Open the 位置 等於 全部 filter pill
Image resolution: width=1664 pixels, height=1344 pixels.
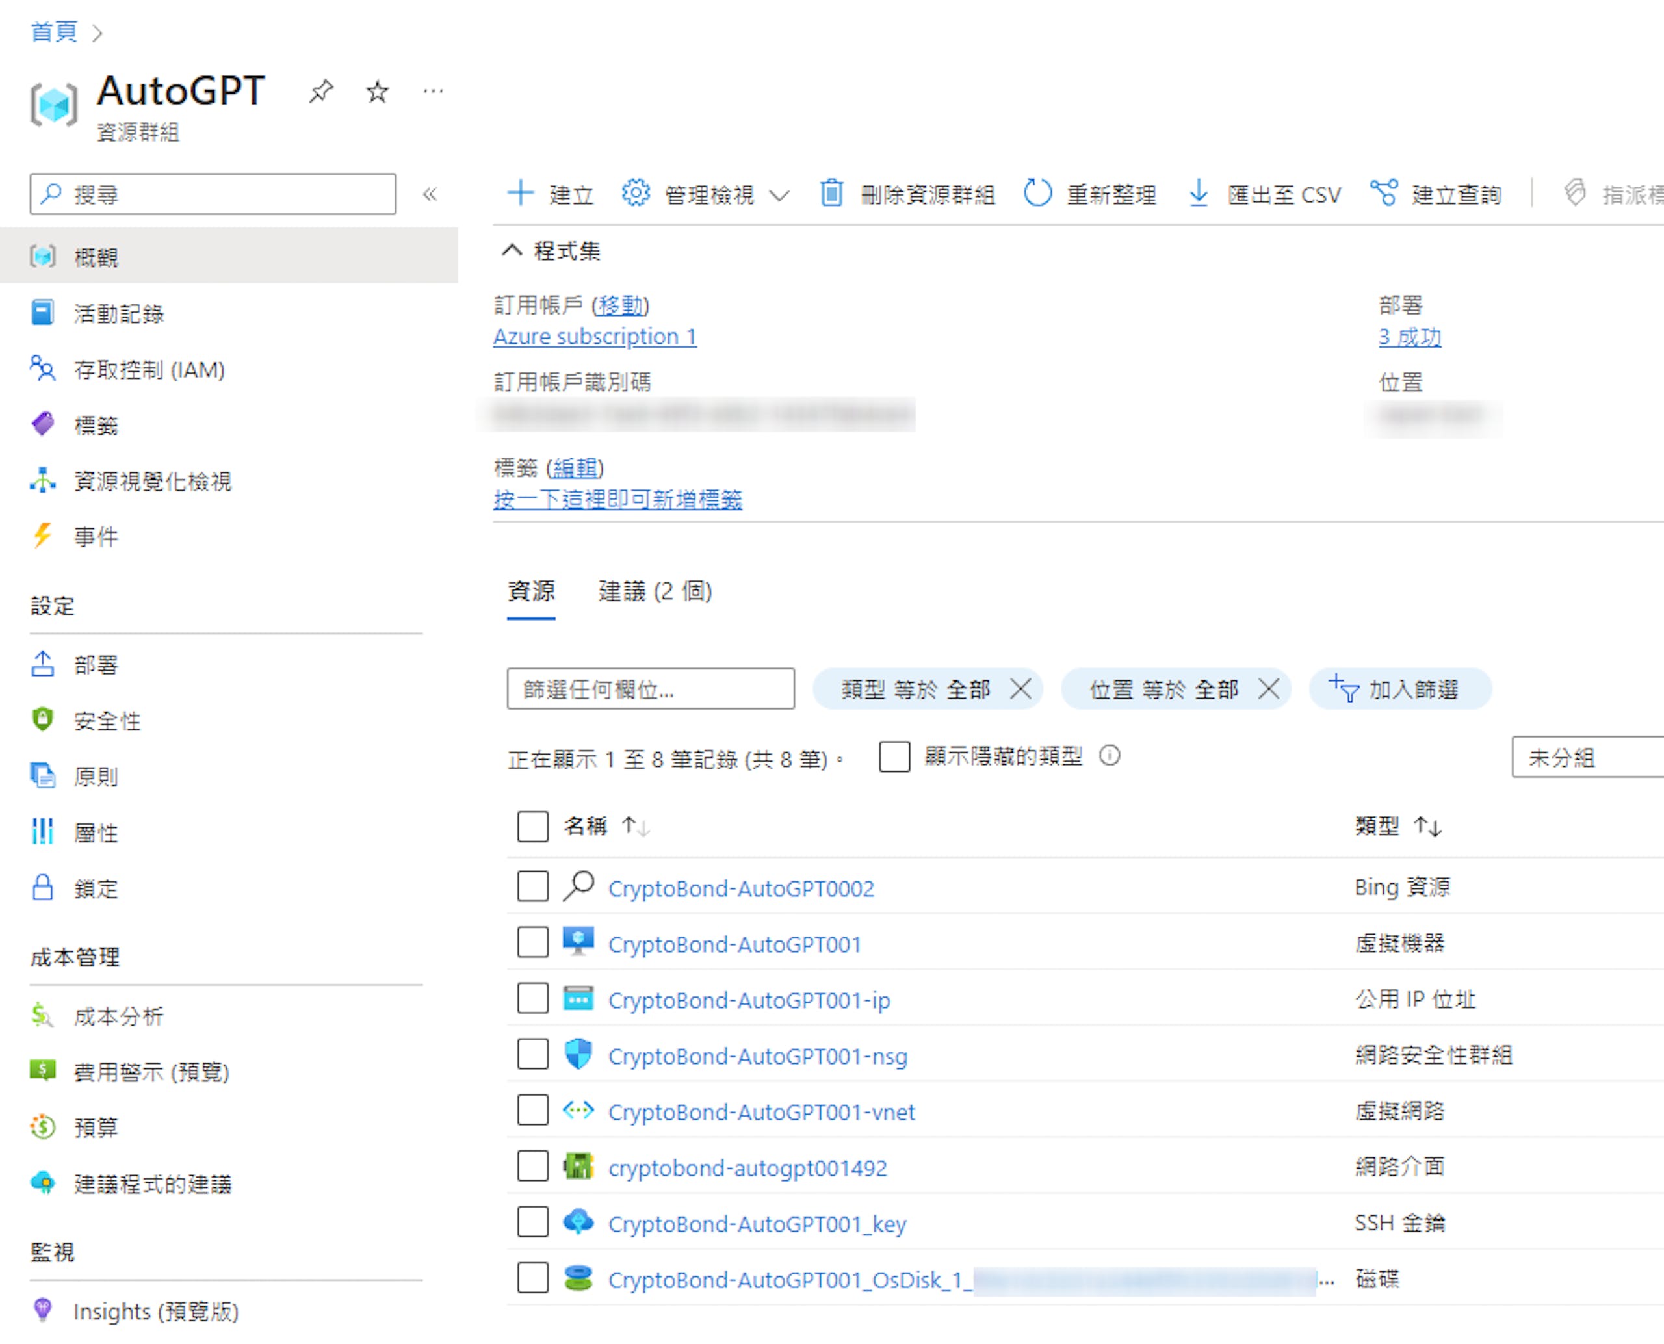point(1163,688)
